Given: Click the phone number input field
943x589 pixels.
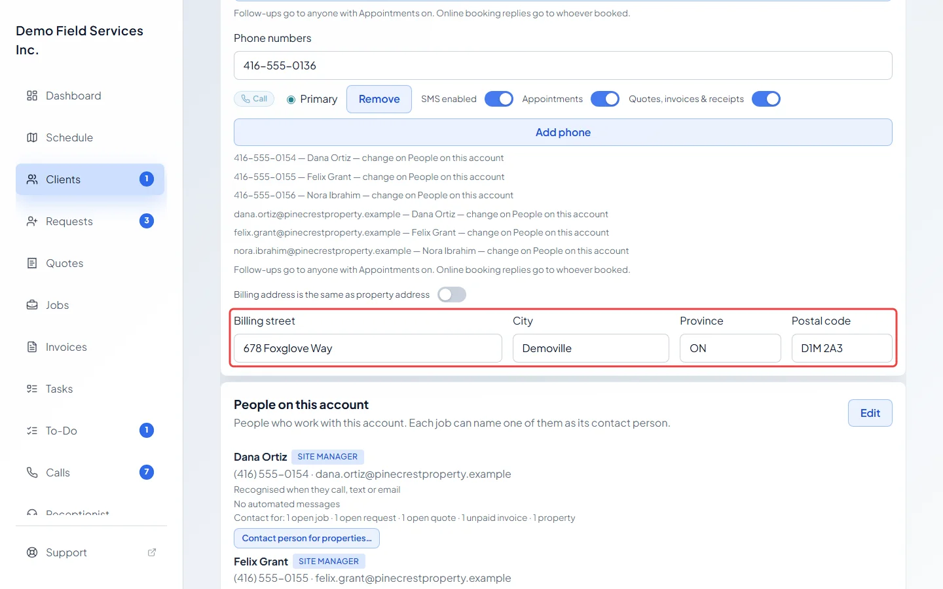Looking at the screenshot, I should coord(563,65).
